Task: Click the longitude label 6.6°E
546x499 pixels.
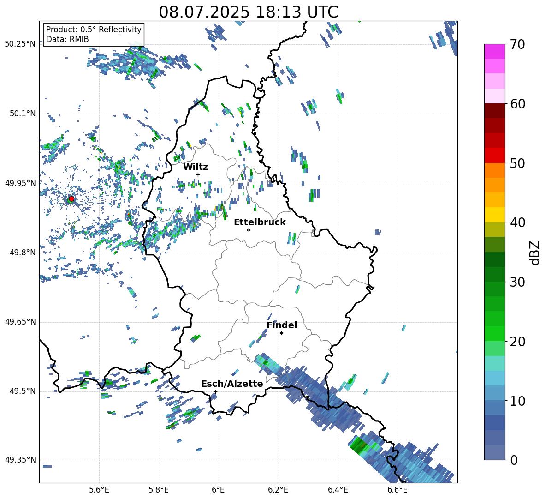Action: pos(398,490)
